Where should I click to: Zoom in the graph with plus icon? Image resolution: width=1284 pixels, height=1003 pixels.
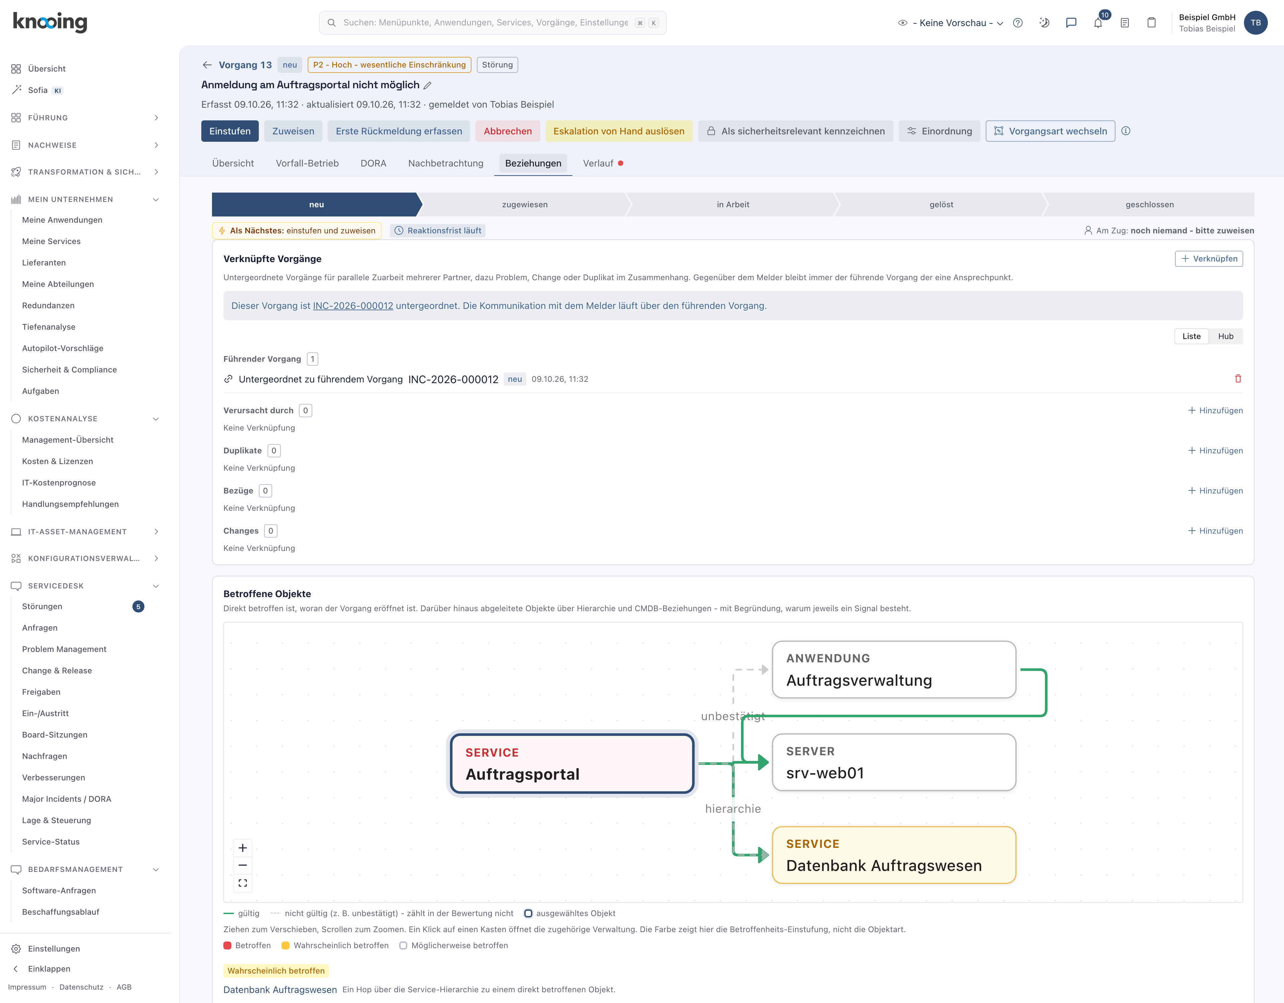point(243,848)
